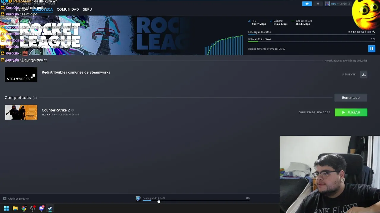Click the Añadir un producto button
The image size is (380, 213).
point(16,199)
